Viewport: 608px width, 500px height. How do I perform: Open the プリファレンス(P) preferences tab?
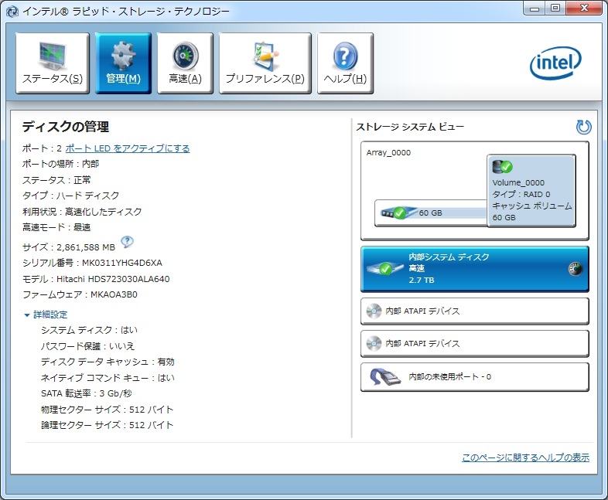265,63
